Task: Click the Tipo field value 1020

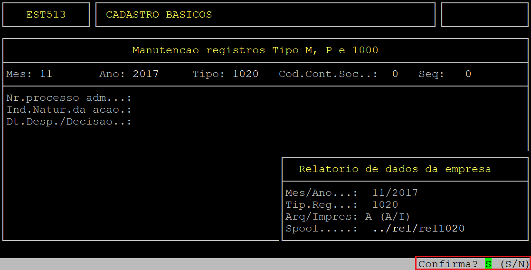Action: [x=245, y=74]
